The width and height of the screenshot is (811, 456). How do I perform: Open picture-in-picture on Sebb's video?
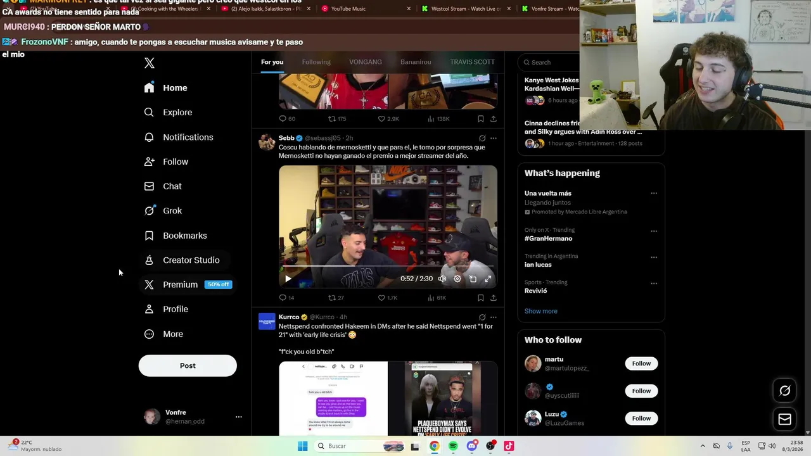[473, 279]
